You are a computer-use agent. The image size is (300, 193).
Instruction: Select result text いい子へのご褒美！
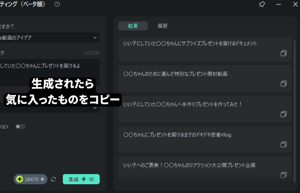click(x=143, y=165)
